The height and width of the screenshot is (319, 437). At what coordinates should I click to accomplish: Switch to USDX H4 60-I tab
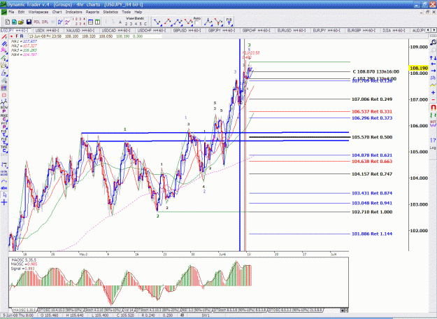tap(47, 30)
